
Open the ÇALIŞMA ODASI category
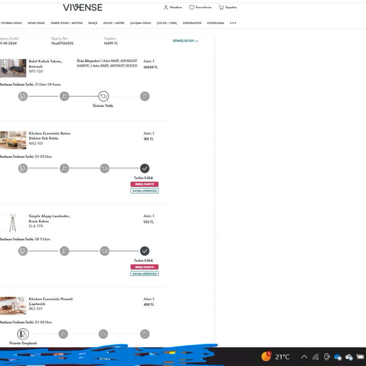tap(141, 23)
